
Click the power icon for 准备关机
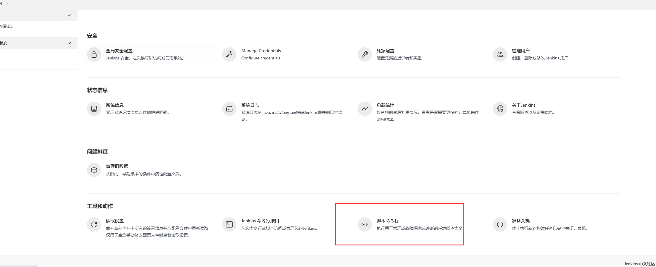click(x=500, y=224)
